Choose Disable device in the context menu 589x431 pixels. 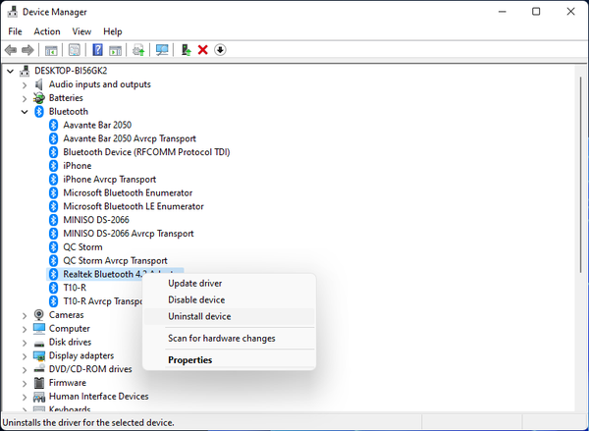[229, 299]
